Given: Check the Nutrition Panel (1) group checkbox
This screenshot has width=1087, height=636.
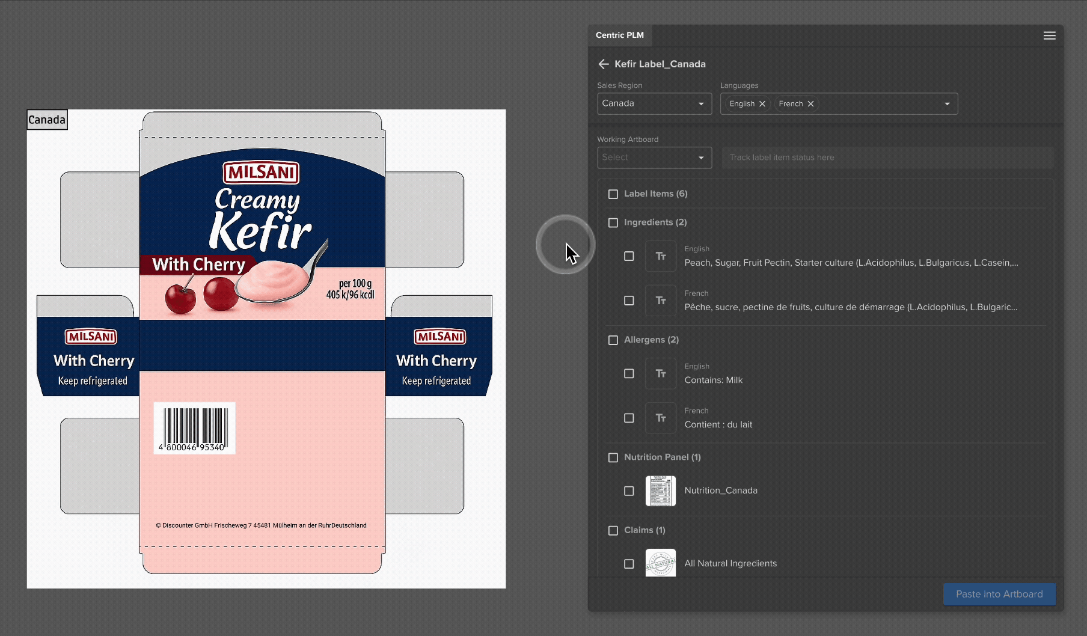Looking at the screenshot, I should [x=613, y=457].
